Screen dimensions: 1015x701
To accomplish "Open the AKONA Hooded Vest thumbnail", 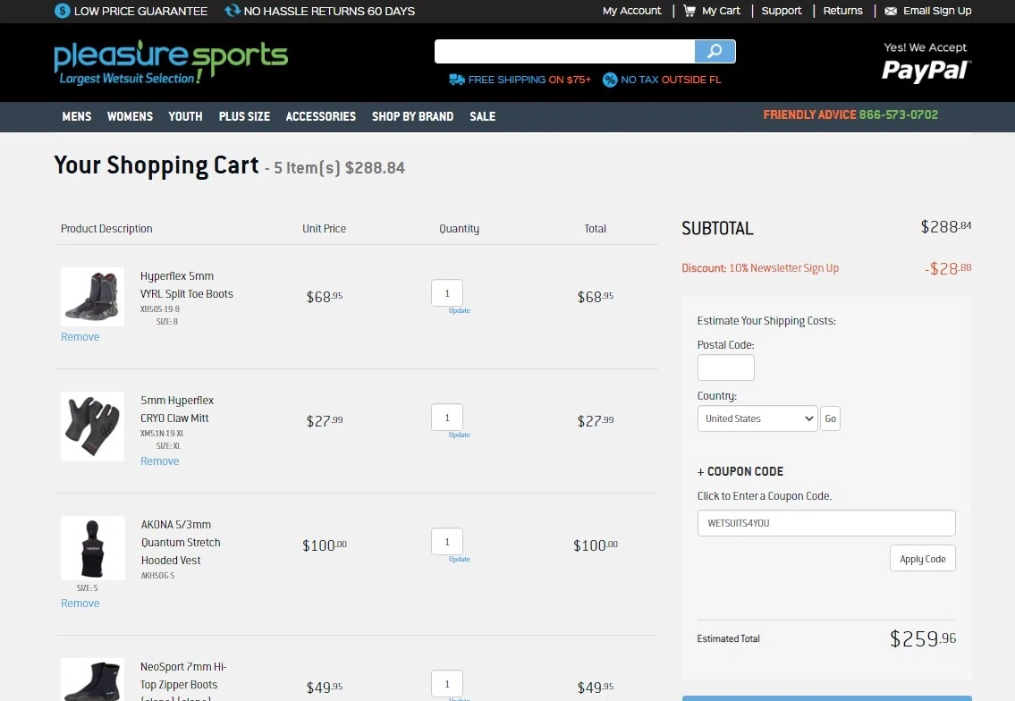I will click(x=93, y=547).
